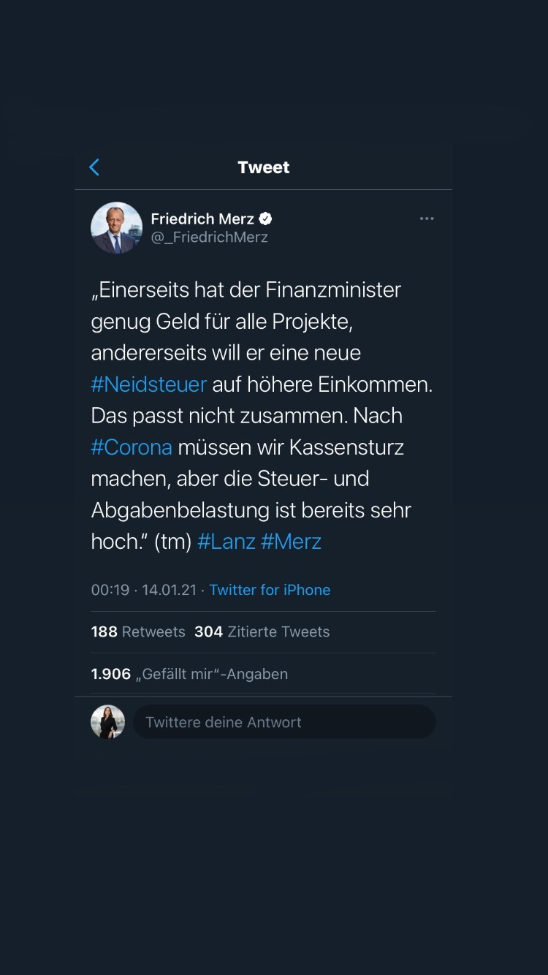Open the three-dot more options menu

(x=427, y=219)
